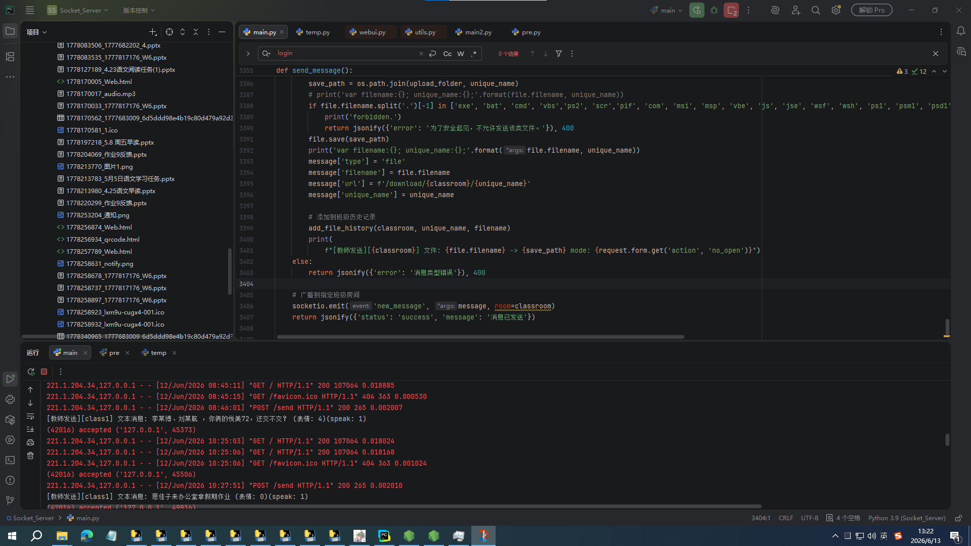Switch to pre.py editor tab
The image size is (971, 546).
526,32
